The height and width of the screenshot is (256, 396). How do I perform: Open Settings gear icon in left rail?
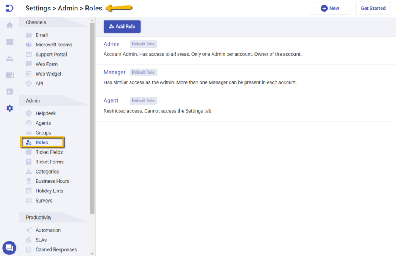10,108
